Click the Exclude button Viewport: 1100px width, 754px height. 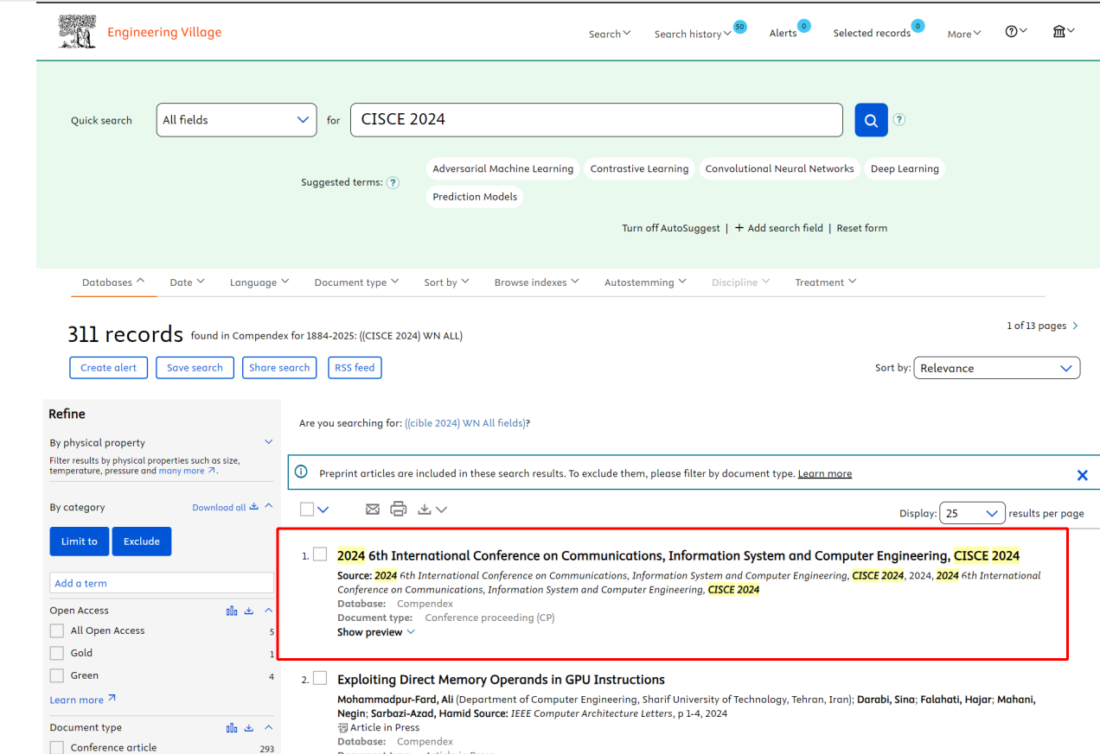click(142, 542)
